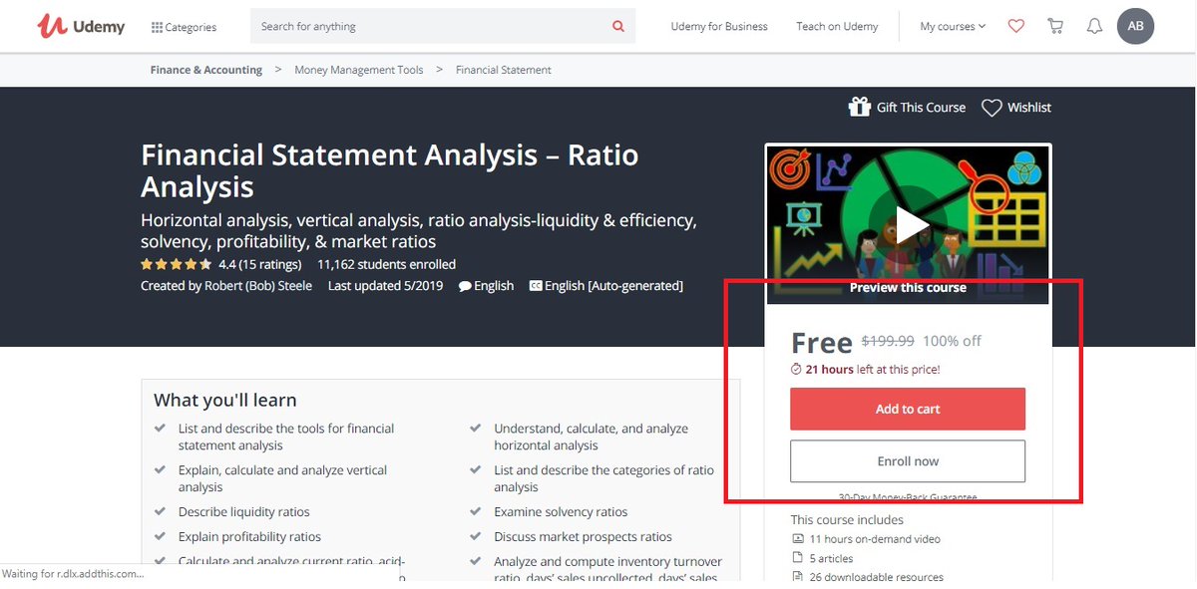Click 'Last updated 5/2019' text

coord(385,286)
